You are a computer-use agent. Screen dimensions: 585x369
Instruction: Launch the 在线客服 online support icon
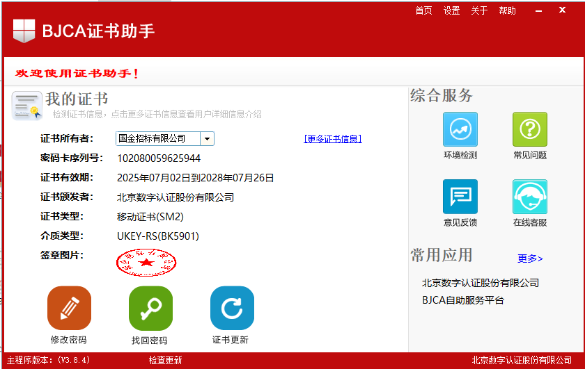530,197
